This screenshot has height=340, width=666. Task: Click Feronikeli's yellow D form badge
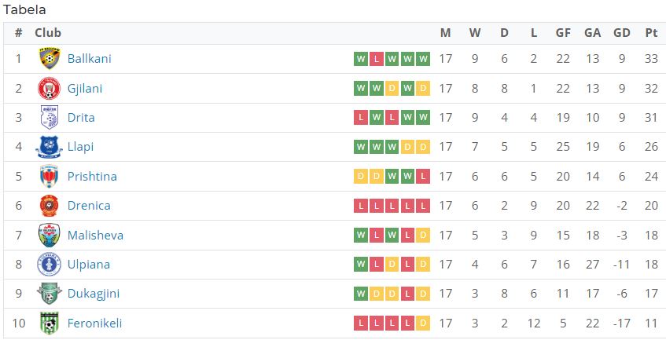423,324
